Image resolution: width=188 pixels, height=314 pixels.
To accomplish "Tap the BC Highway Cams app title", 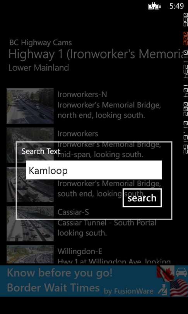I will tap(41, 43).
